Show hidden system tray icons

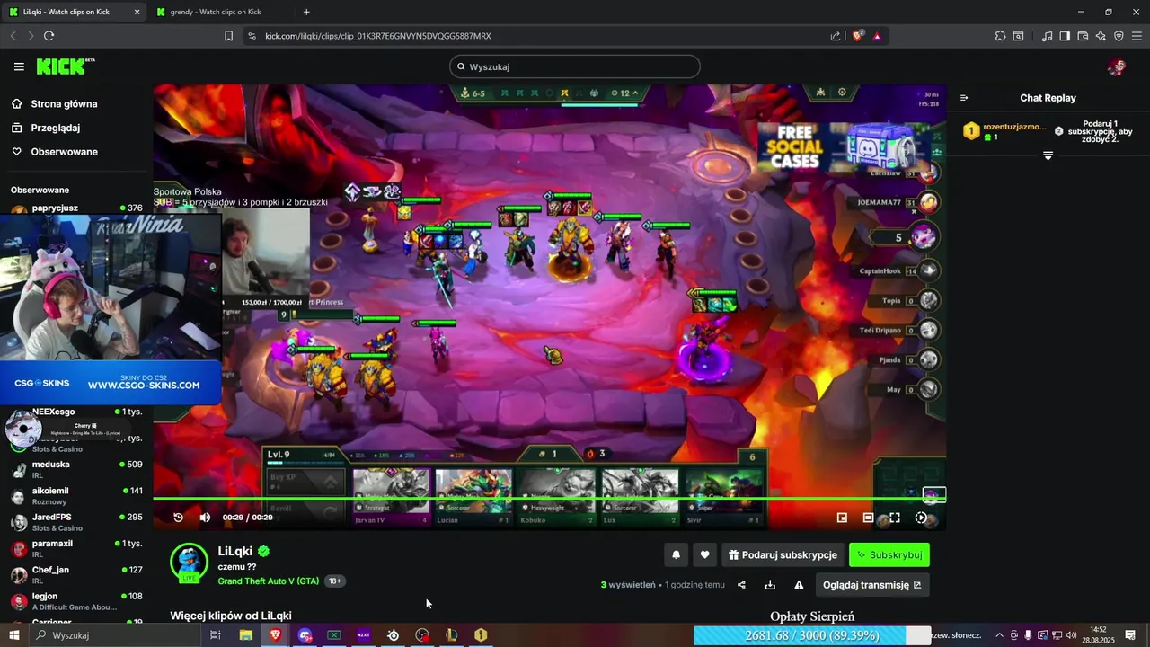pyautogui.click(x=999, y=635)
